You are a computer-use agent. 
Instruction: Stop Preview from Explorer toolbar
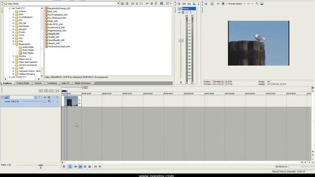pos(152,3)
